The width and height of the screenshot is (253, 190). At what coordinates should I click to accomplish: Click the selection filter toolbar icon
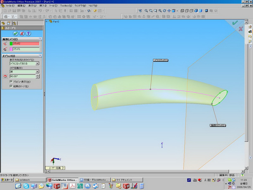point(89,11)
